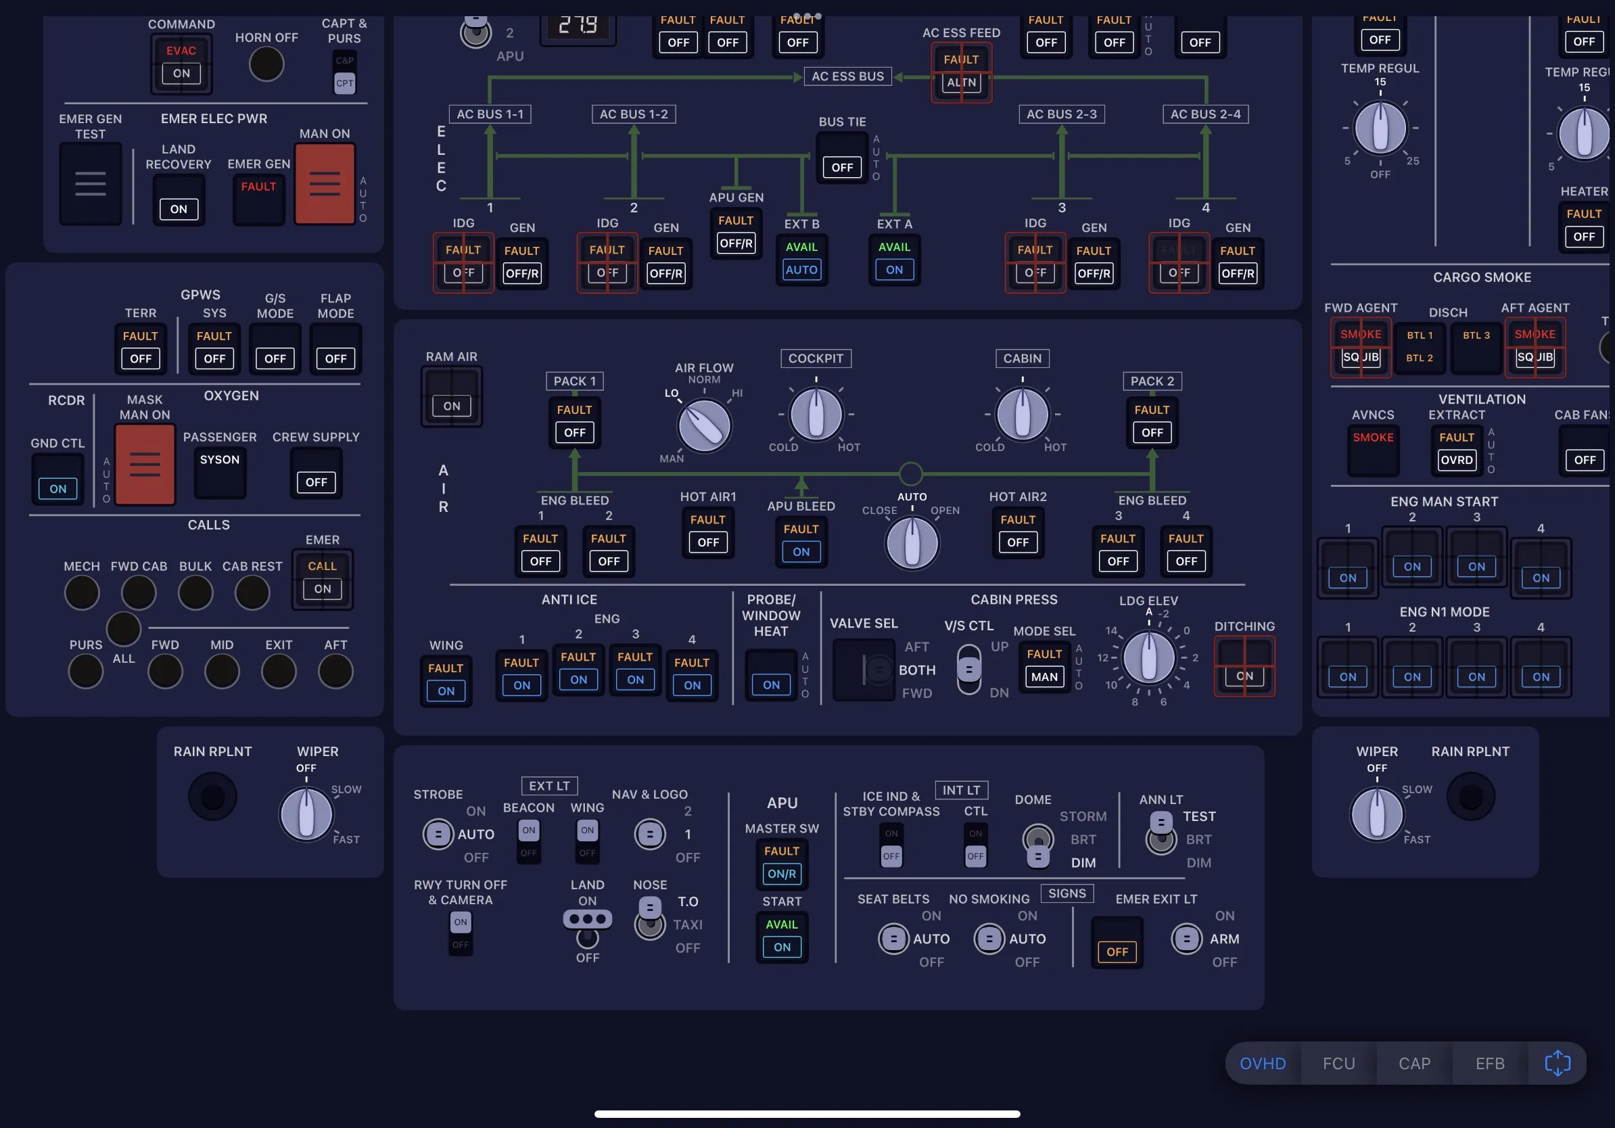1615x1128 pixels.
Task: Discharge FWD AGENT SQUIB button
Action: 1361,348
